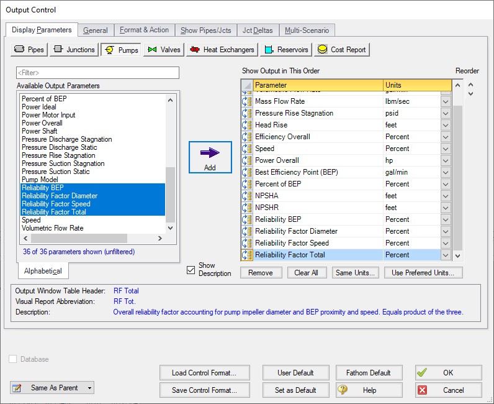Select the Reservoirs category button
Screen dimensions: 494x404
286,50
